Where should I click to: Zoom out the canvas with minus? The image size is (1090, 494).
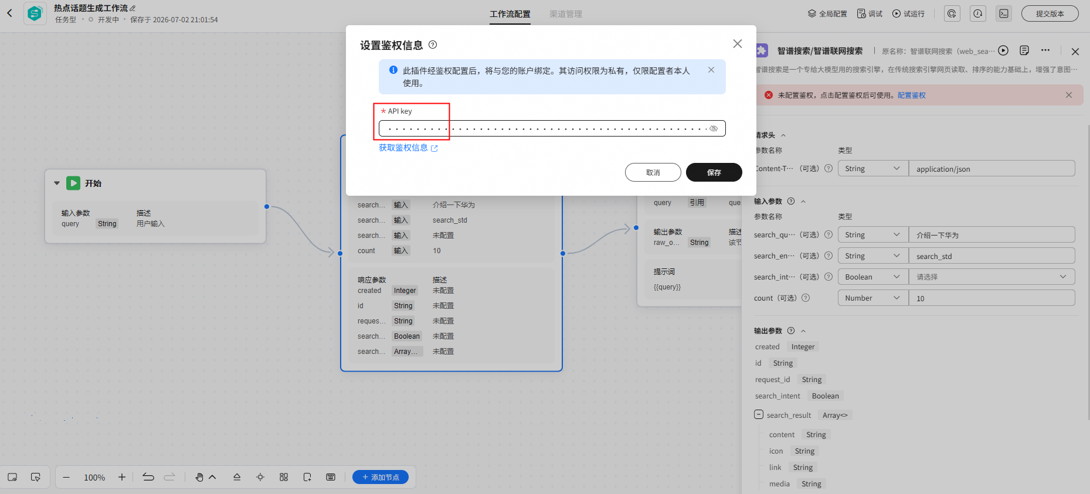point(66,478)
